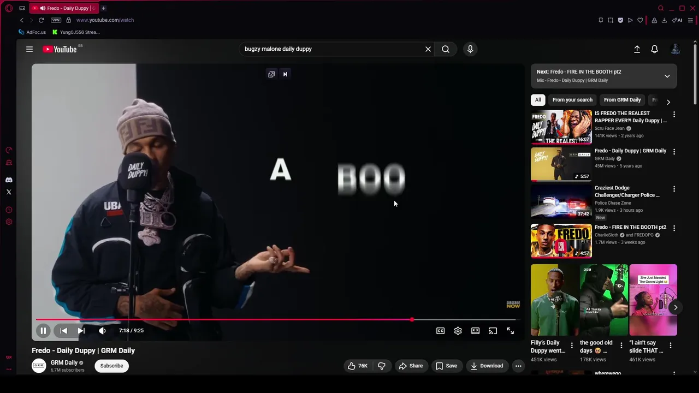Open options for 'the good old days' short
699x393 pixels.
click(x=621, y=346)
